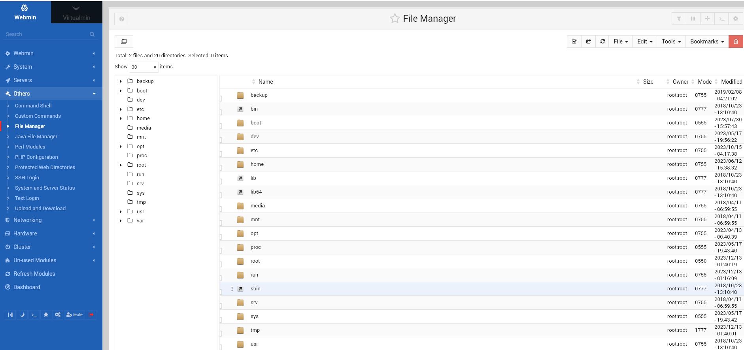
Task: Click the red trash delete button
Action: click(736, 41)
